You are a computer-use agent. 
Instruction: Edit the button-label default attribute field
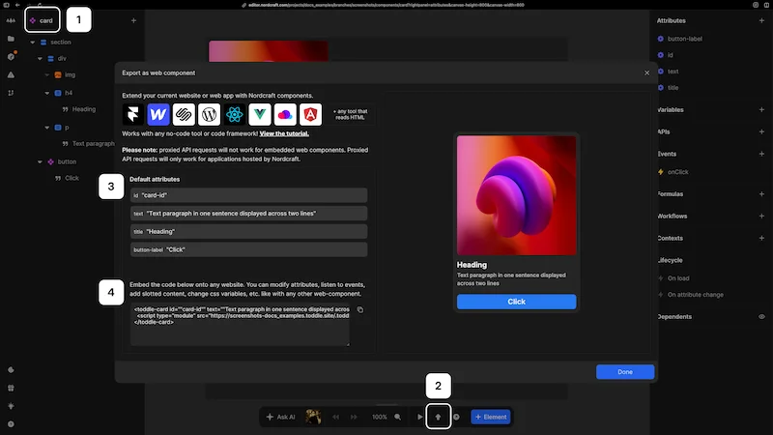pyautogui.click(x=249, y=249)
